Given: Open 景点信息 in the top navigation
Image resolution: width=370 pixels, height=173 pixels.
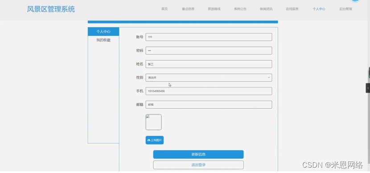Looking at the screenshot, I should tap(188, 9).
